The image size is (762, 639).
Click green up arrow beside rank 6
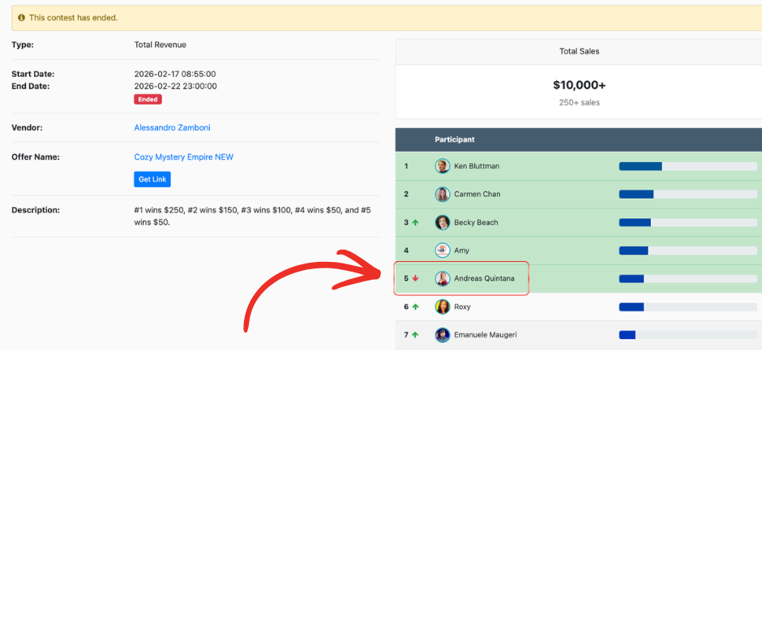click(416, 307)
